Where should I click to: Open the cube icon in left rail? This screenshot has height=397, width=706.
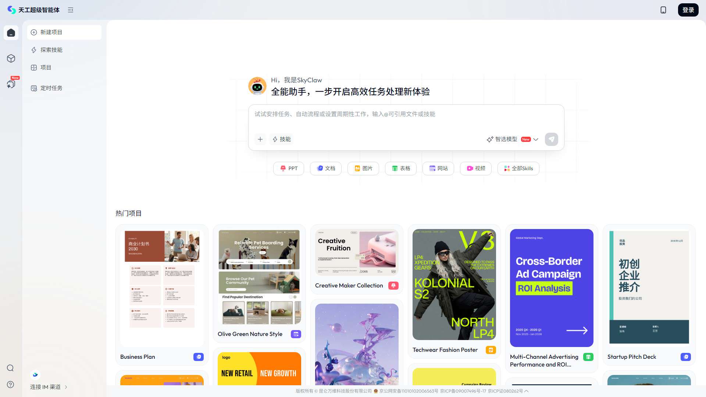11,58
